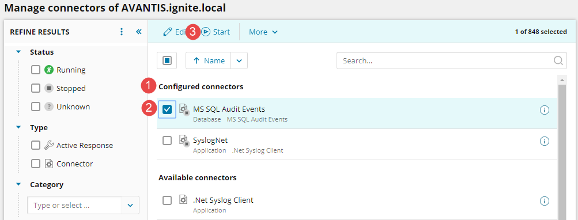Select the .Net Syslog Client checkbox

point(167,200)
